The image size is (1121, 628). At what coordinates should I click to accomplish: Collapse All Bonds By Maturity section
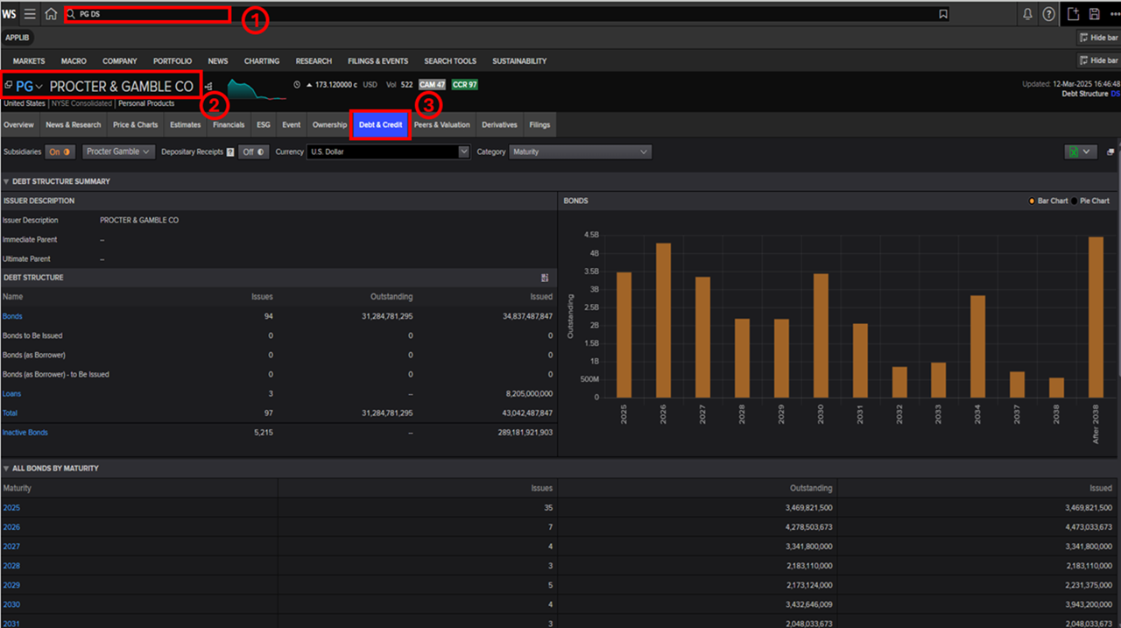[7, 469]
